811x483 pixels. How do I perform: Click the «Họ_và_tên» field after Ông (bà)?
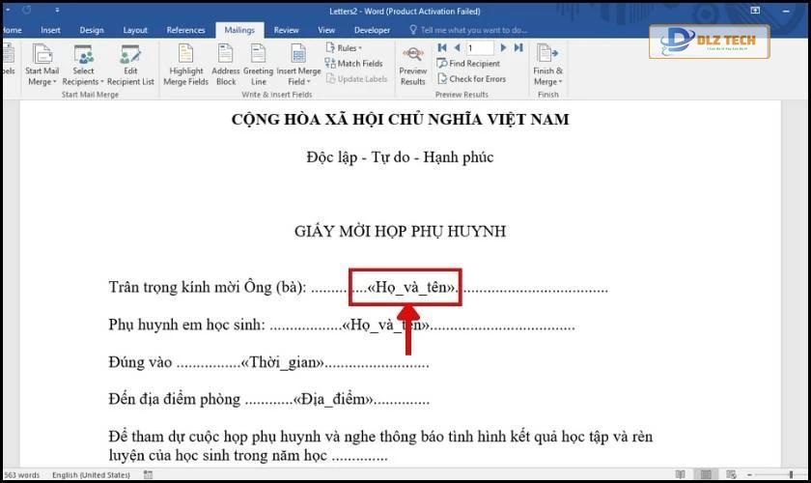coord(413,287)
